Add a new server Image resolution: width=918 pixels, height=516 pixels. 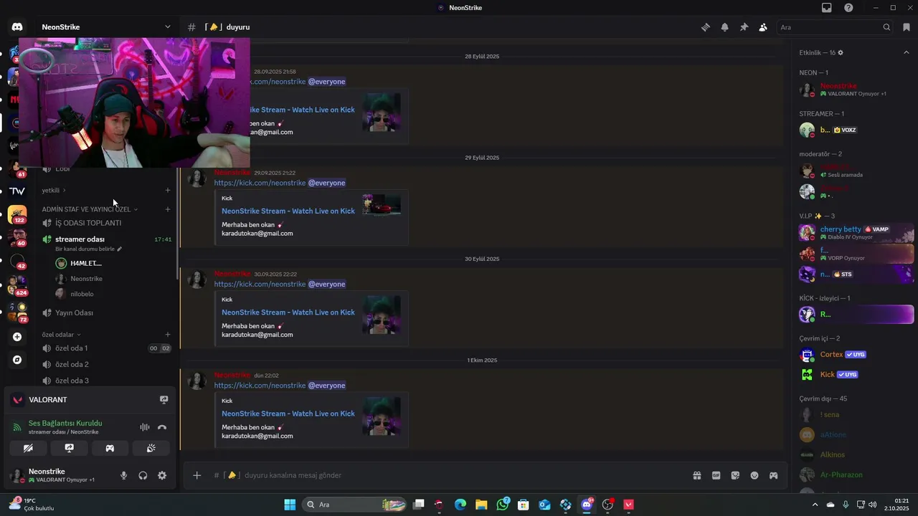(x=17, y=337)
